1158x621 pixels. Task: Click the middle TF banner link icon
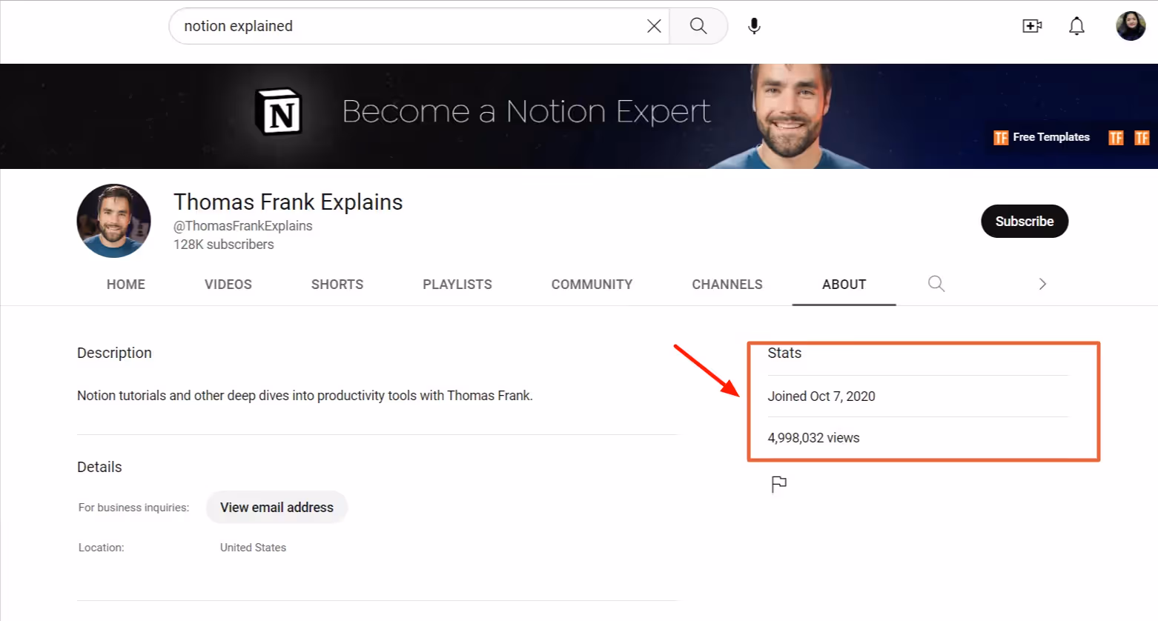pyautogui.click(x=1116, y=138)
